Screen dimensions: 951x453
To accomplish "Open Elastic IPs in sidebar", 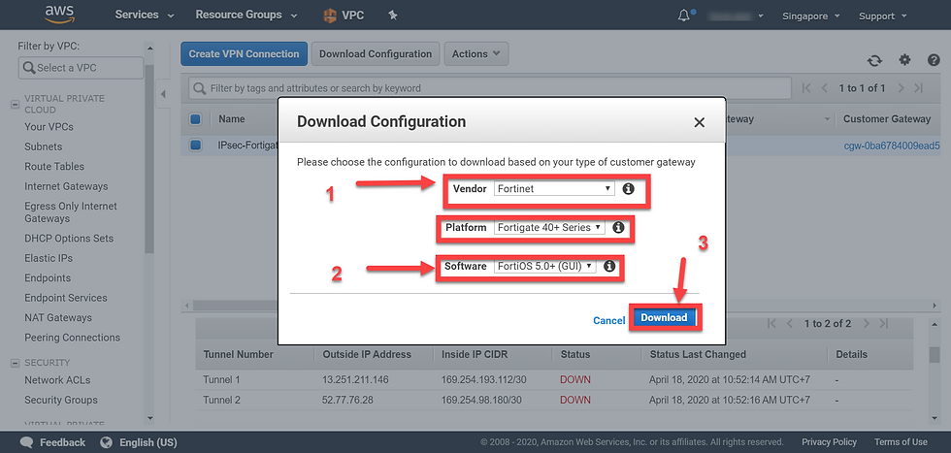I will [49, 258].
